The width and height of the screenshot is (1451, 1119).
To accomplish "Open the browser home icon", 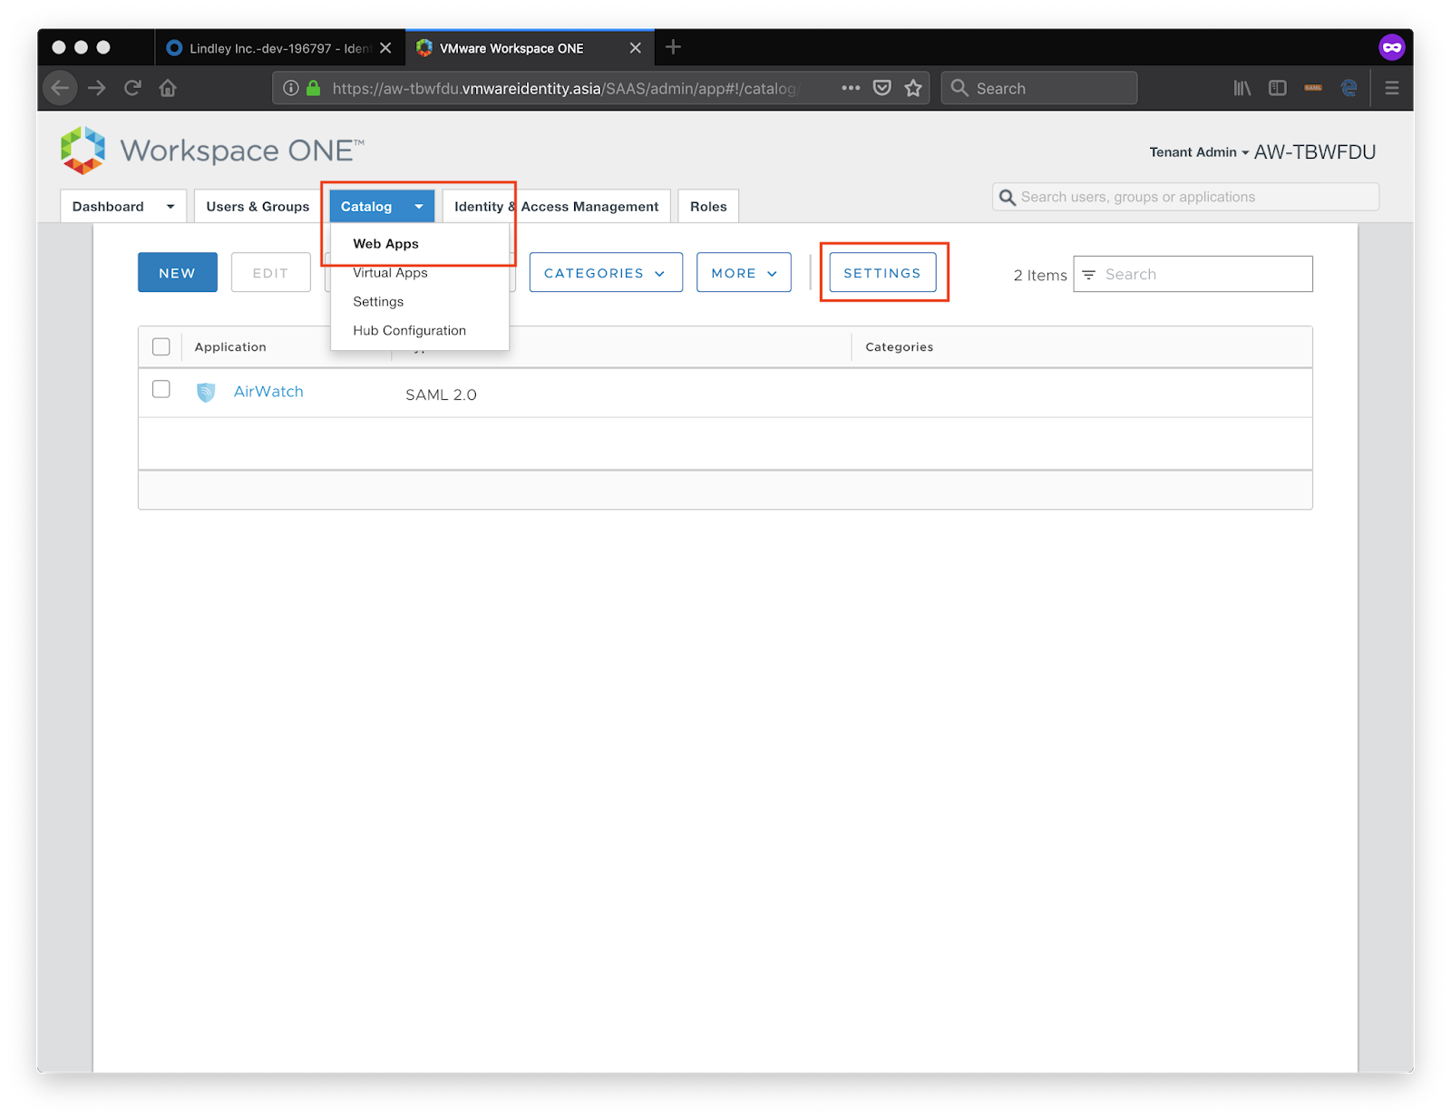I will click(168, 88).
